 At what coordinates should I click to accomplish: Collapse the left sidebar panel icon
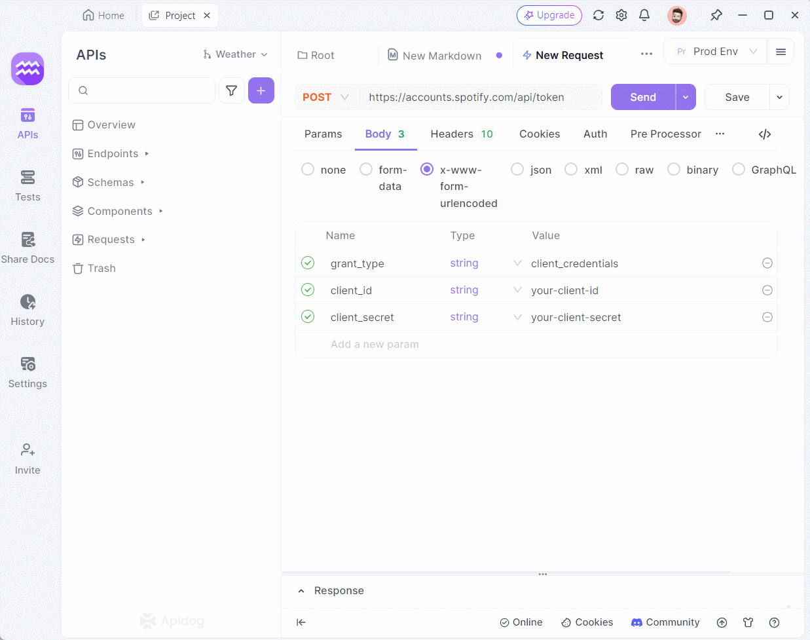coord(301,622)
